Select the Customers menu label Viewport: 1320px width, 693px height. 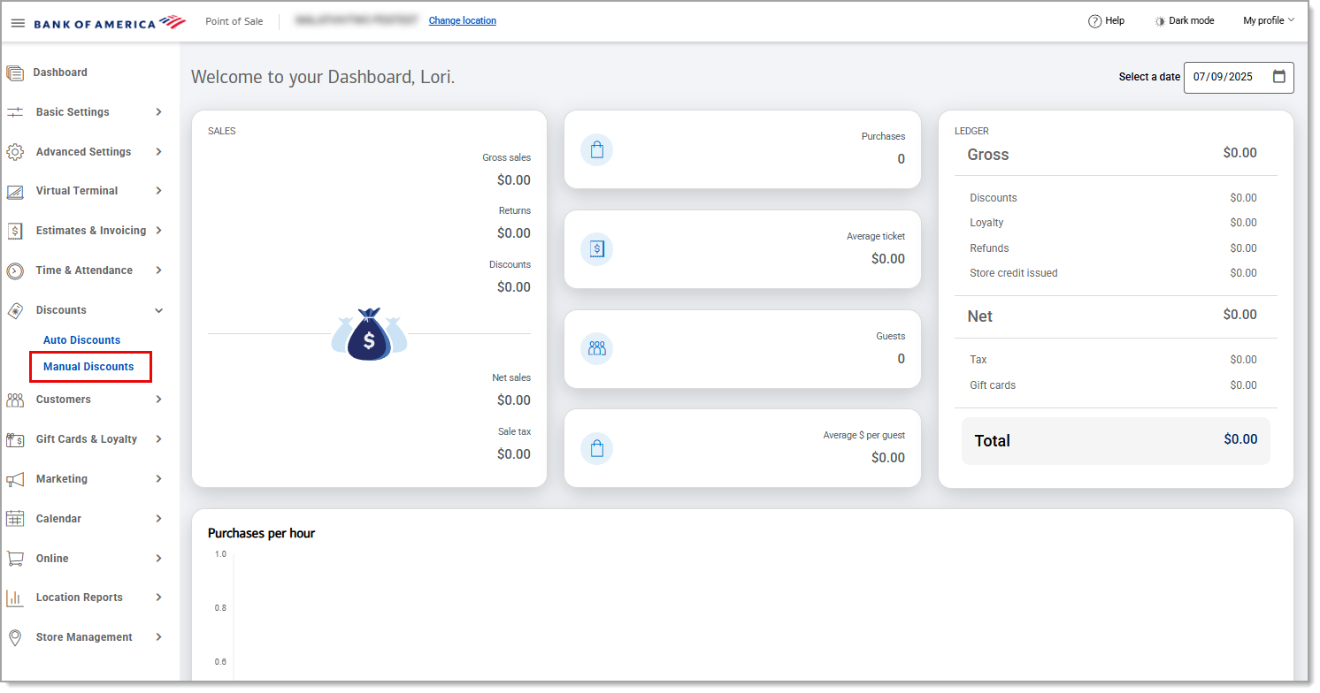pos(63,400)
